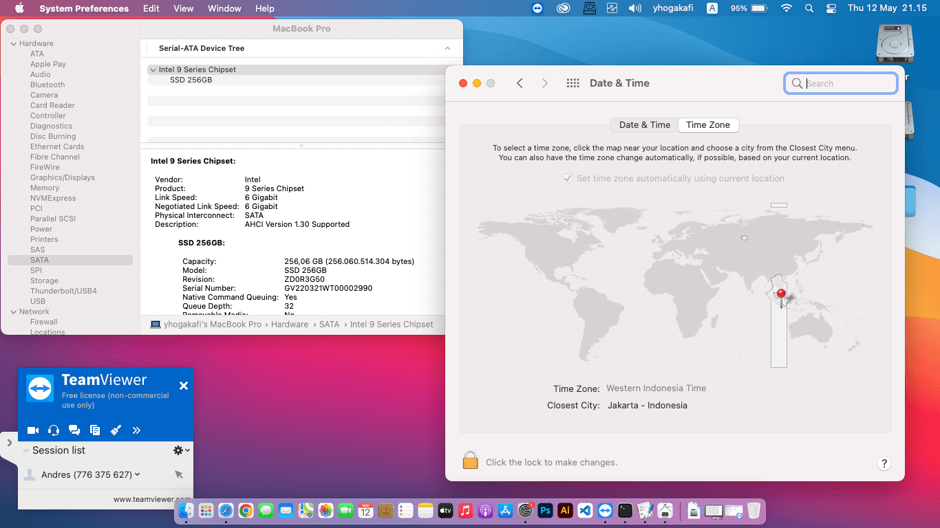The width and height of the screenshot is (940, 528).
Task: Open the Help menu
Action: (265, 8)
